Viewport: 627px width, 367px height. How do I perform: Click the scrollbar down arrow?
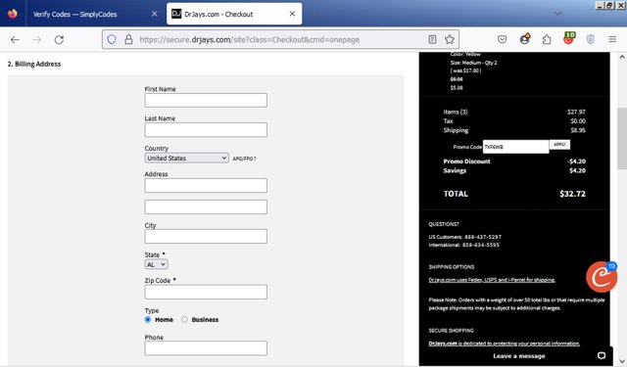pos(622,361)
